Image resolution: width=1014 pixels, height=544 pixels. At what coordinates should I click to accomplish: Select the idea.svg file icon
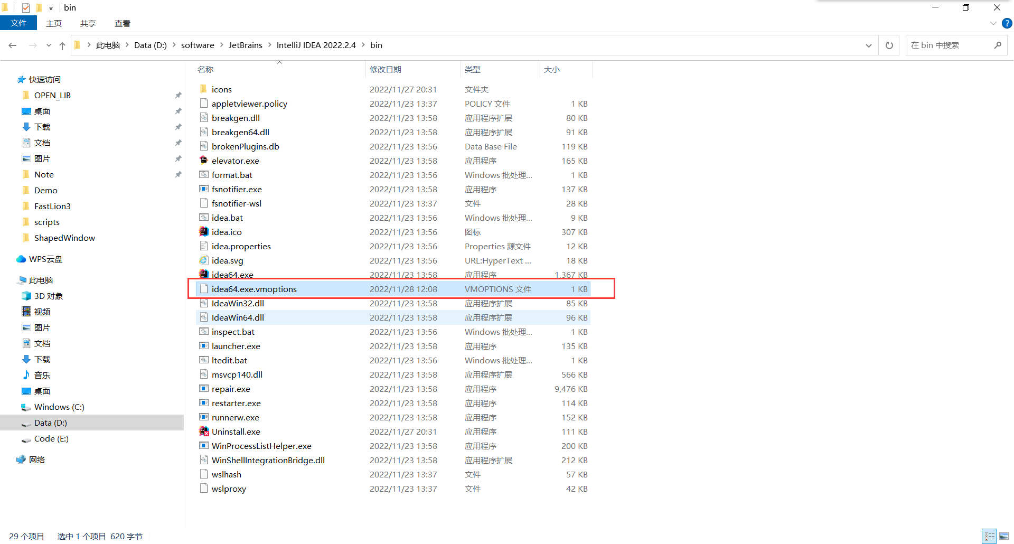204,260
